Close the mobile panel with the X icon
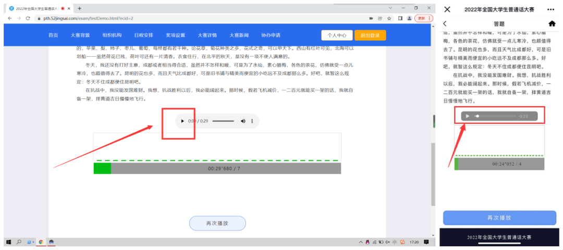The image size is (563, 250). 447,9
